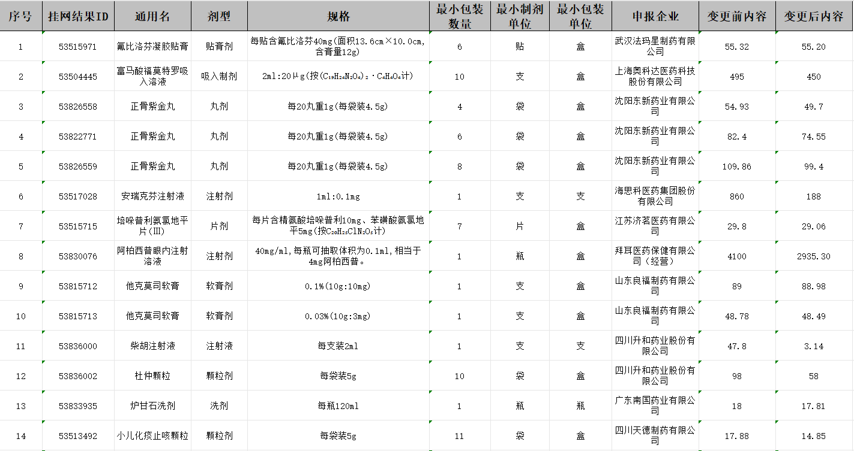854x451 pixels.
Task: Select the 广东南国药业有限公司 company cell
Action: 655,406
